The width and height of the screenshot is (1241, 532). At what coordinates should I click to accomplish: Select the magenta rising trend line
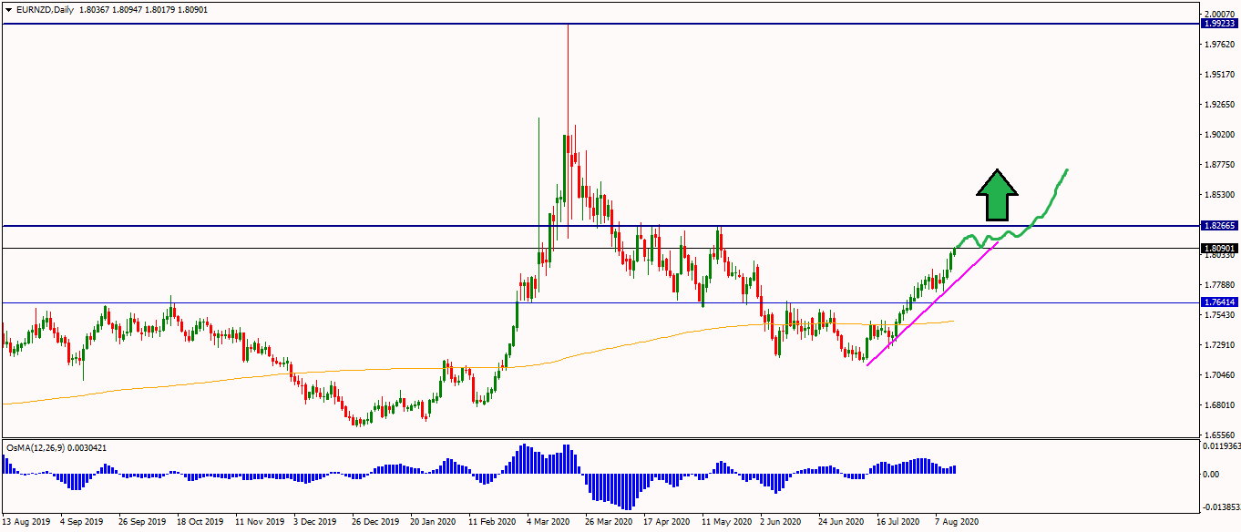click(x=931, y=305)
